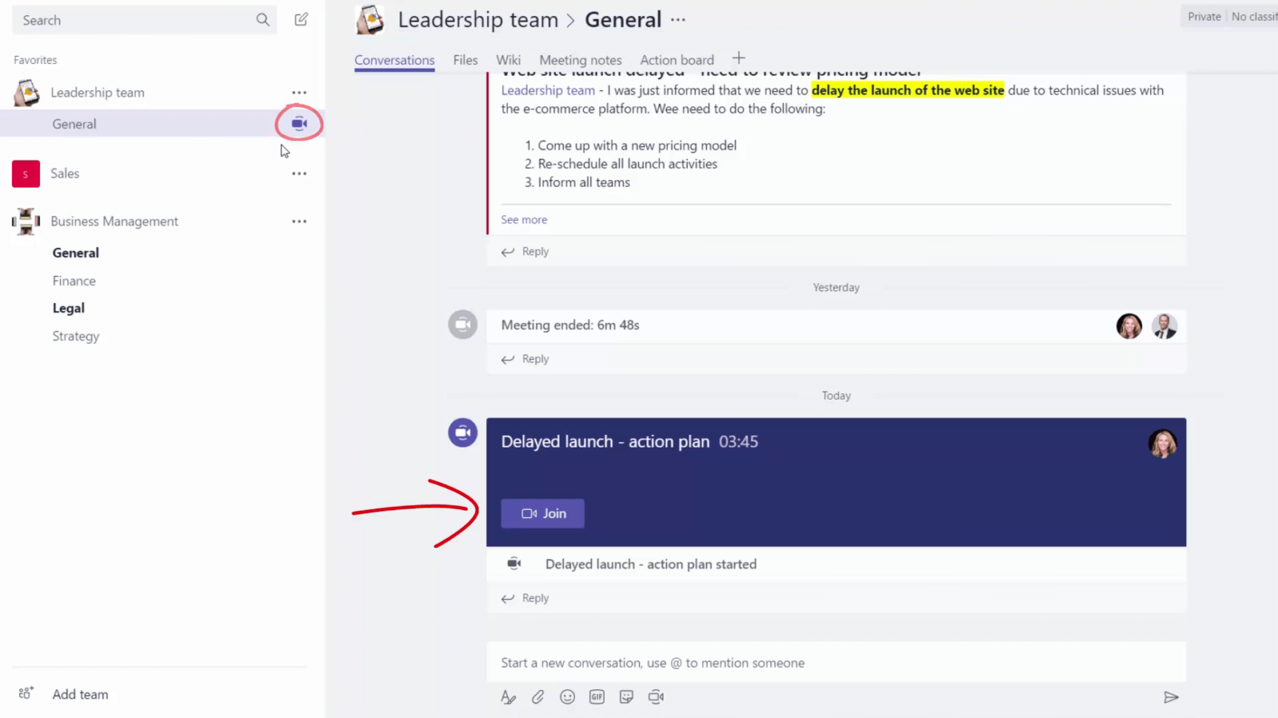This screenshot has height=718, width=1278.
Task: Open the Meeting notes tab
Action: (581, 59)
